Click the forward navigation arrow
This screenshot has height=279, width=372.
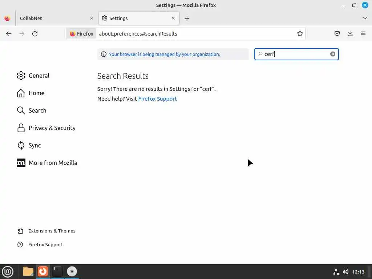coord(22,34)
